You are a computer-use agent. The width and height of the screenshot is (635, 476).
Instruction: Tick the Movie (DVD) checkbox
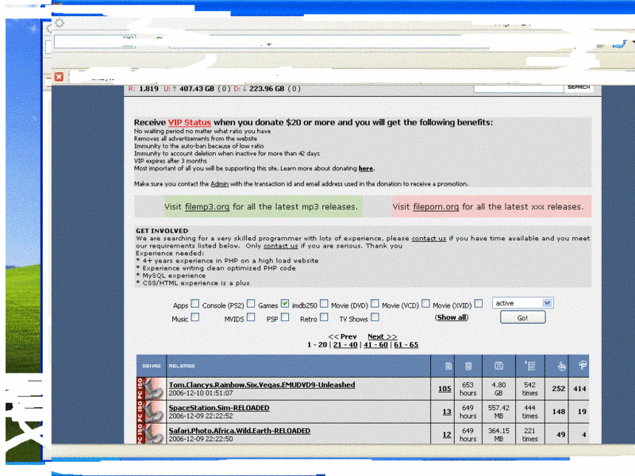375,304
